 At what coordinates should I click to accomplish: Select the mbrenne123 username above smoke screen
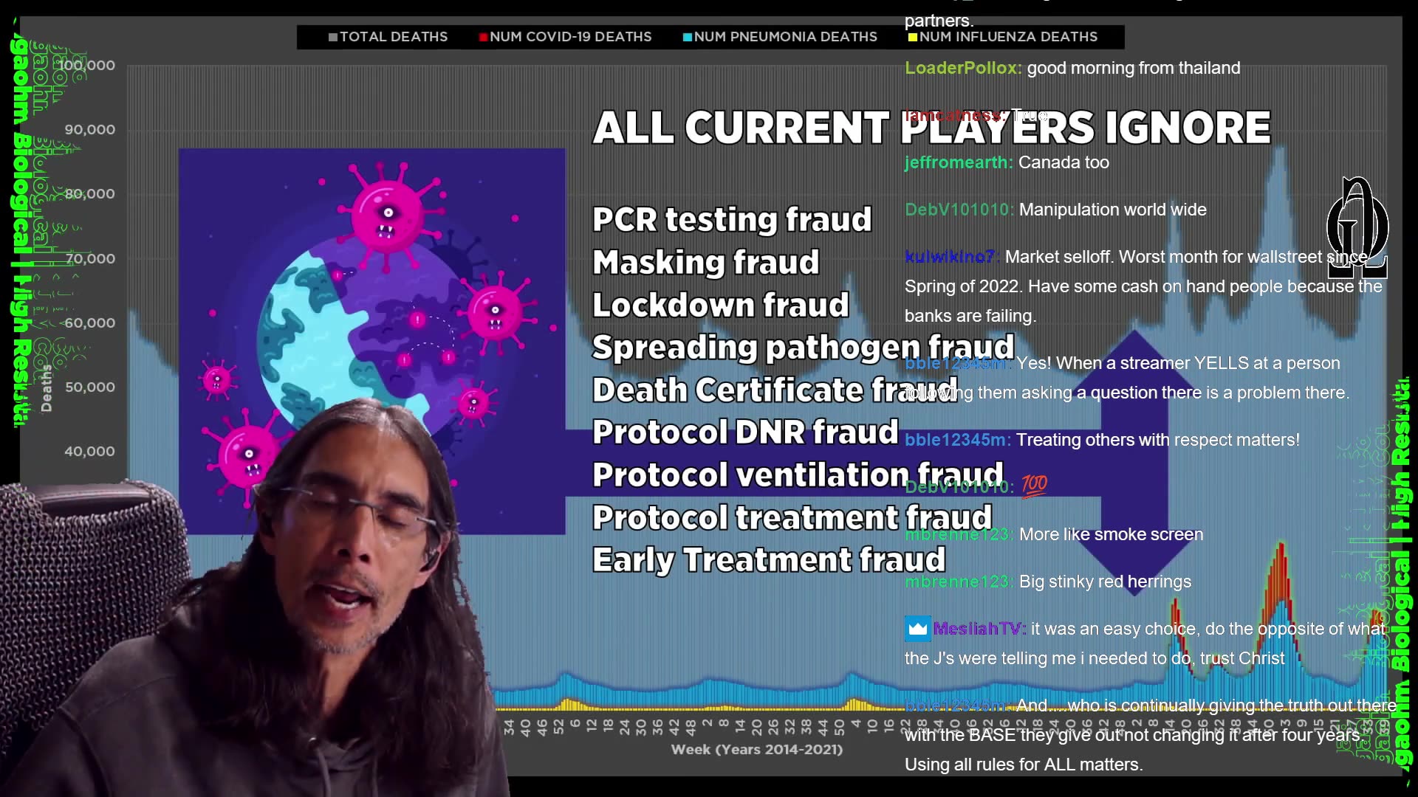coord(958,534)
